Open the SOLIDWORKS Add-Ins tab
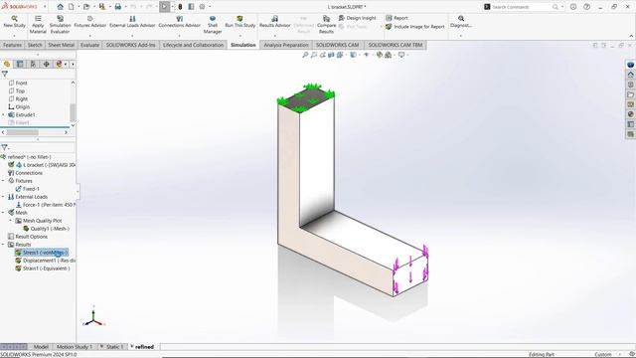Screen dimensions: 636x358 pyautogui.click(x=130, y=45)
